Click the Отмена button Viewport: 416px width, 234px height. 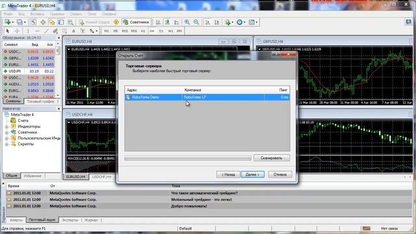280,175
